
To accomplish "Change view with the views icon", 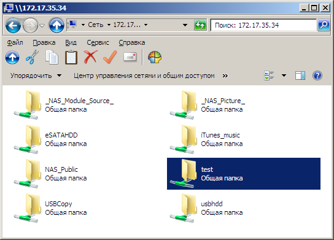I will [270, 75].
